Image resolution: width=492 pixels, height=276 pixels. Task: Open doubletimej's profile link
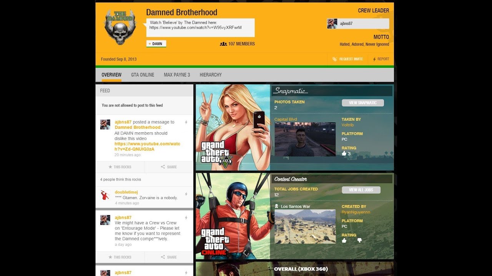click(126, 192)
